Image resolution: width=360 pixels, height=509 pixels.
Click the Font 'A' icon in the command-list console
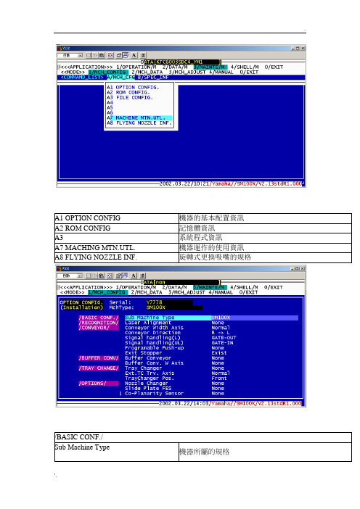pos(134,56)
